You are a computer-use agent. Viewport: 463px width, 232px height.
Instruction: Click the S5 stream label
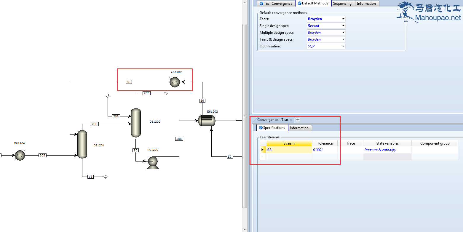coord(135,150)
